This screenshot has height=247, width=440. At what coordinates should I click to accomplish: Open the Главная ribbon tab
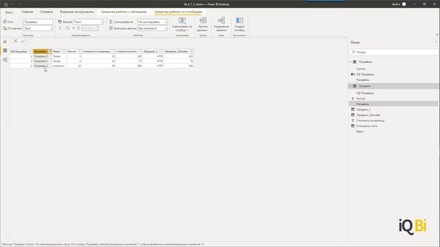(x=27, y=12)
